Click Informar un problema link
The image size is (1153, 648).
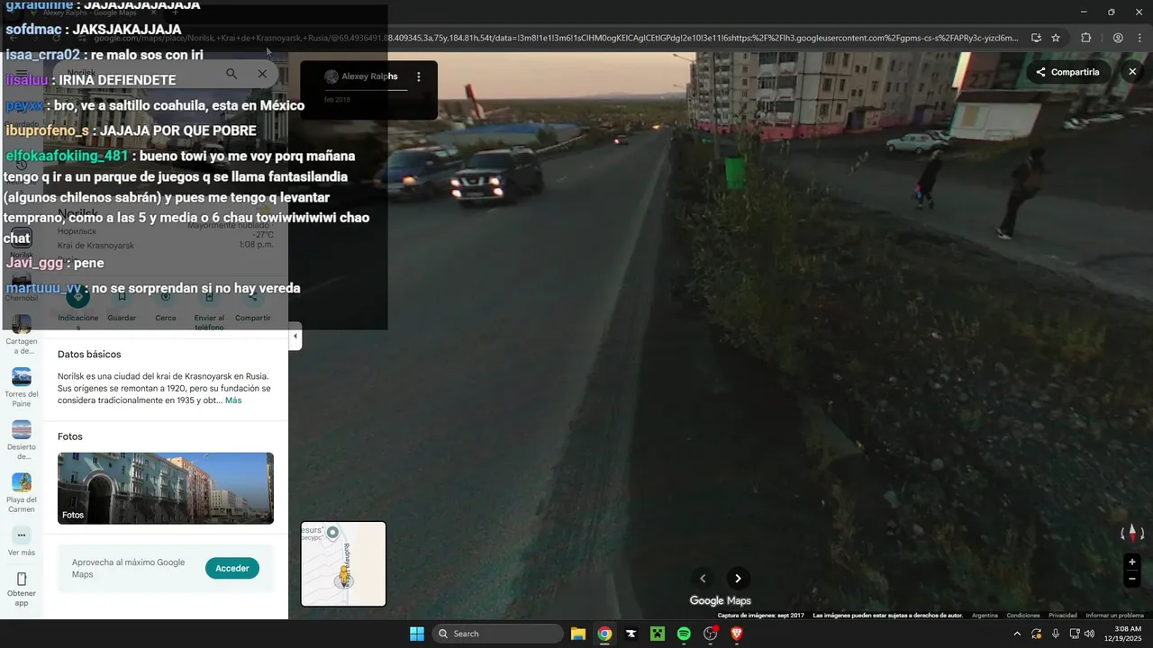point(1114,616)
